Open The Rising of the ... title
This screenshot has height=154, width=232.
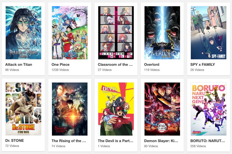69,141
